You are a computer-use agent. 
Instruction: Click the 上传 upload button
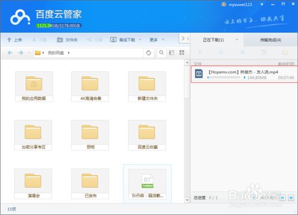click(14, 40)
